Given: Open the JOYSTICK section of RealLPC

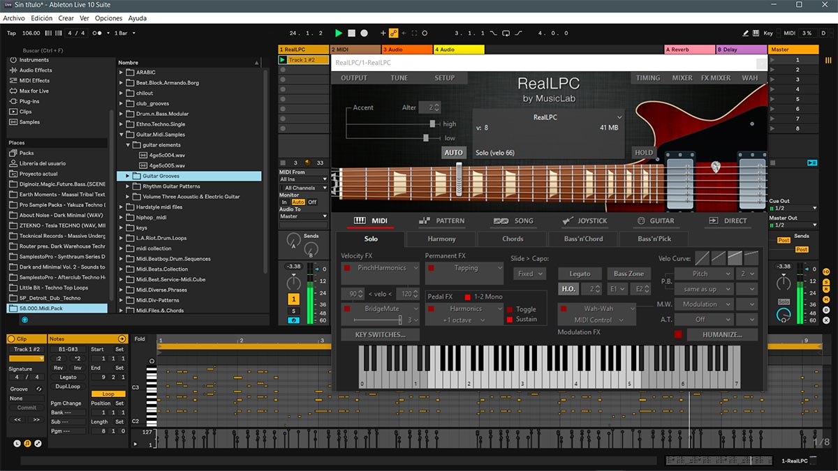Looking at the screenshot, I should click(x=585, y=221).
